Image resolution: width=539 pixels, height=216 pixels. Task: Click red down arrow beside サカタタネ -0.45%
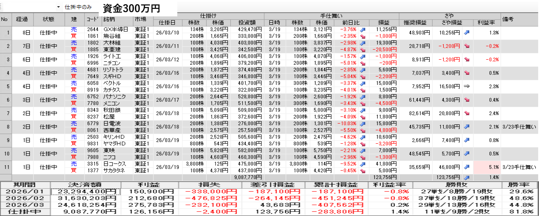[363, 171]
